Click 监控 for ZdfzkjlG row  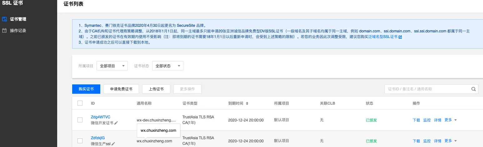427,141
